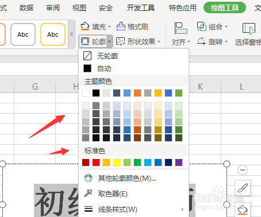Pick white theme color swatch
The image size is (261, 217).
click(x=86, y=93)
